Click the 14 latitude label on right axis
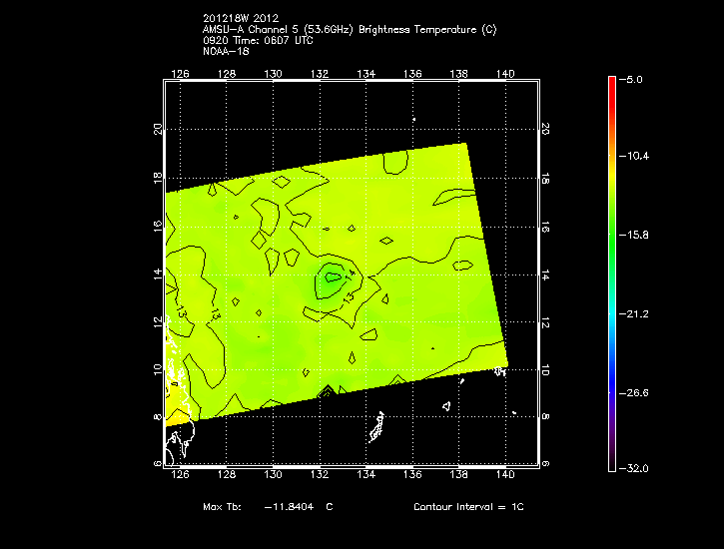Image resolution: width=724 pixels, height=549 pixels. [x=545, y=274]
